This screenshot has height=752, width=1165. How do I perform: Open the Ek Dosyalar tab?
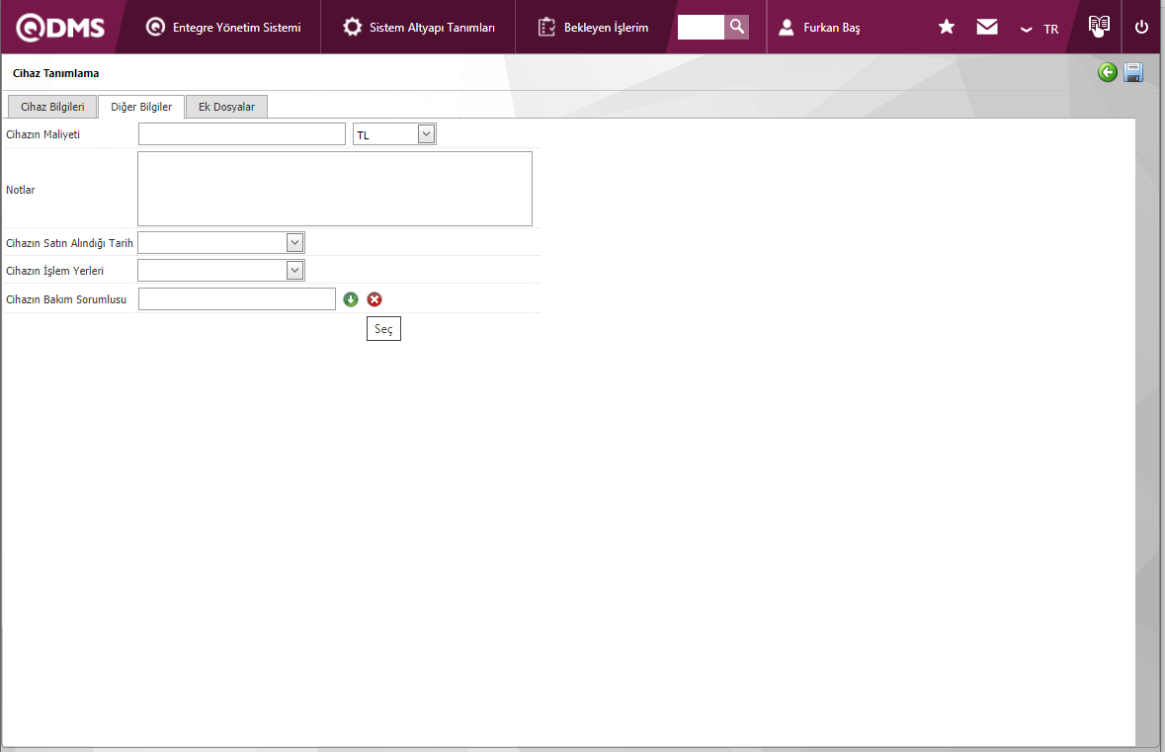point(226,107)
